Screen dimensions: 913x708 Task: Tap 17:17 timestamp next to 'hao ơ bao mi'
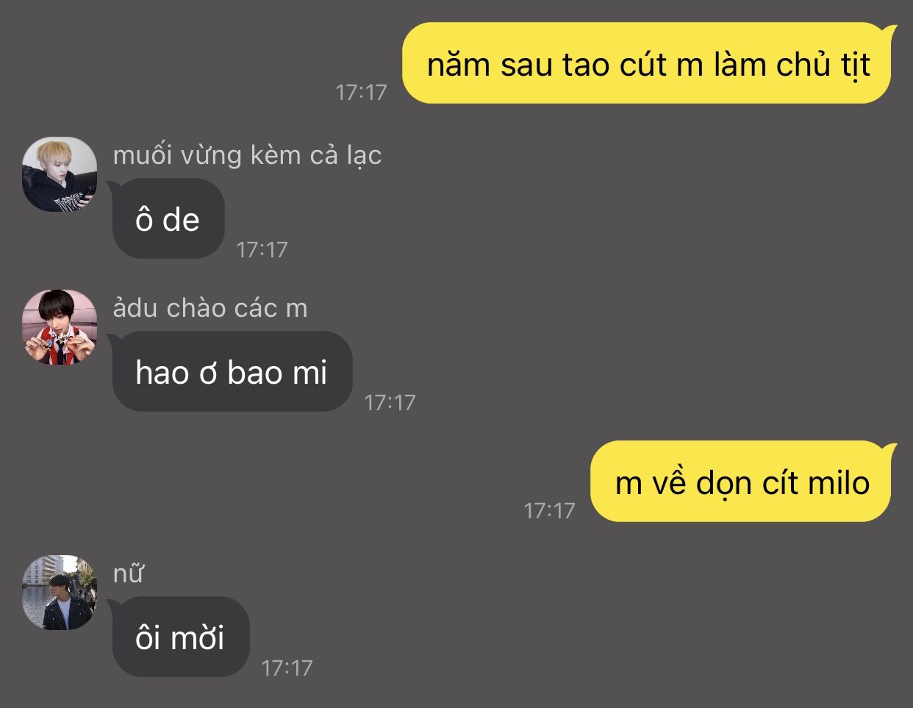390,403
